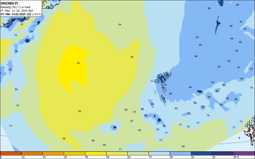Click the 95–99.9 dark purple legend swatch
Image resolution: width=255 pixels, height=159 pixels.
pyautogui.click(x=223, y=153)
